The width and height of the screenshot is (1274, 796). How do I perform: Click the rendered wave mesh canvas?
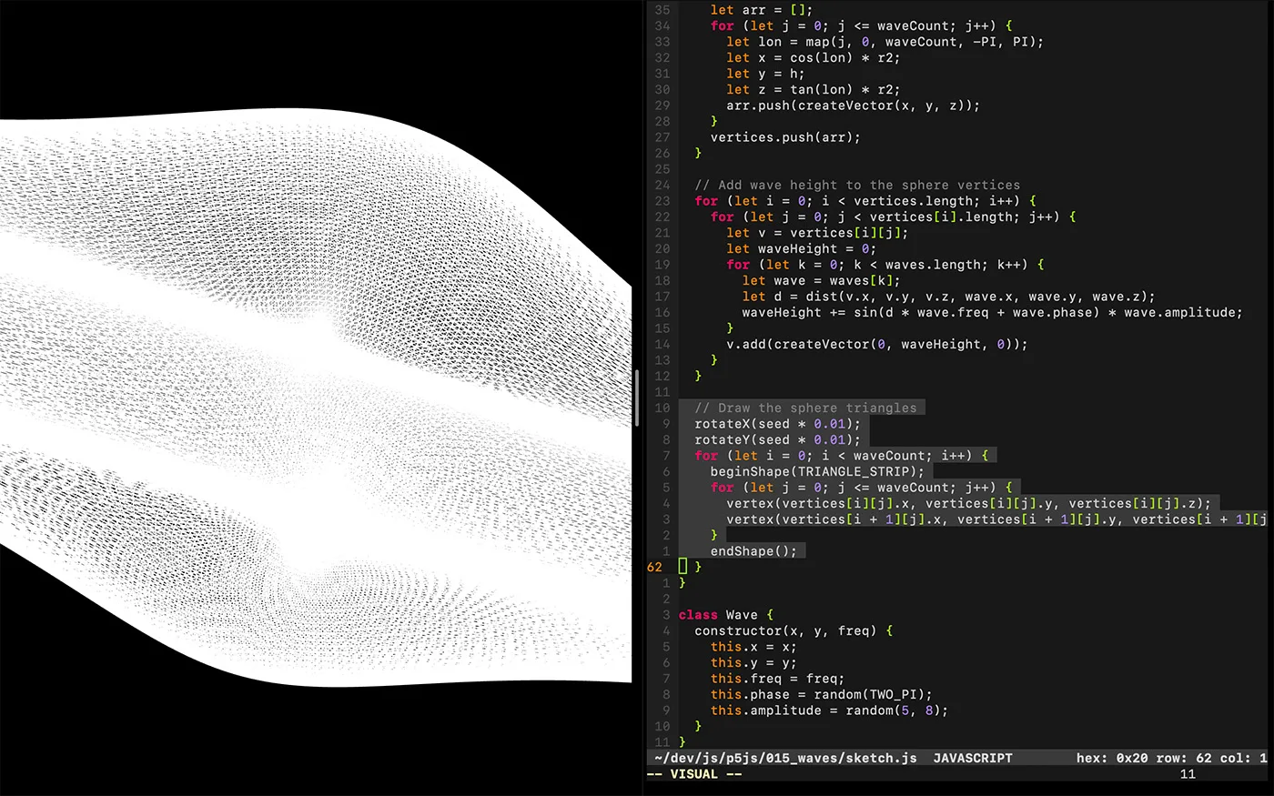pyautogui.click(x=315, y=400)
